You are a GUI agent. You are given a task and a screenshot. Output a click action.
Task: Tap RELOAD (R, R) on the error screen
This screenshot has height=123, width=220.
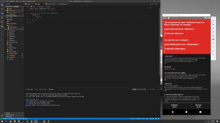click(x=198, y=106)
